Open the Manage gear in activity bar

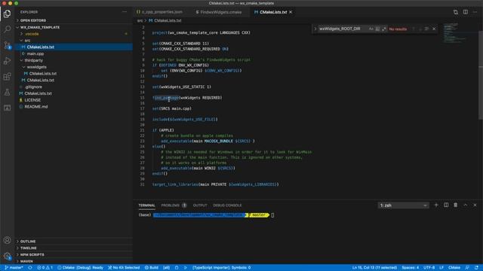(7, 256)
